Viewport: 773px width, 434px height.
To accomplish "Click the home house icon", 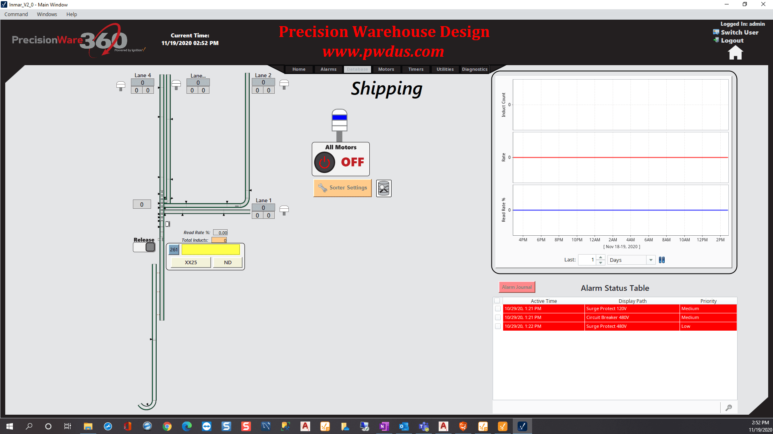I will tap(735, 53).
